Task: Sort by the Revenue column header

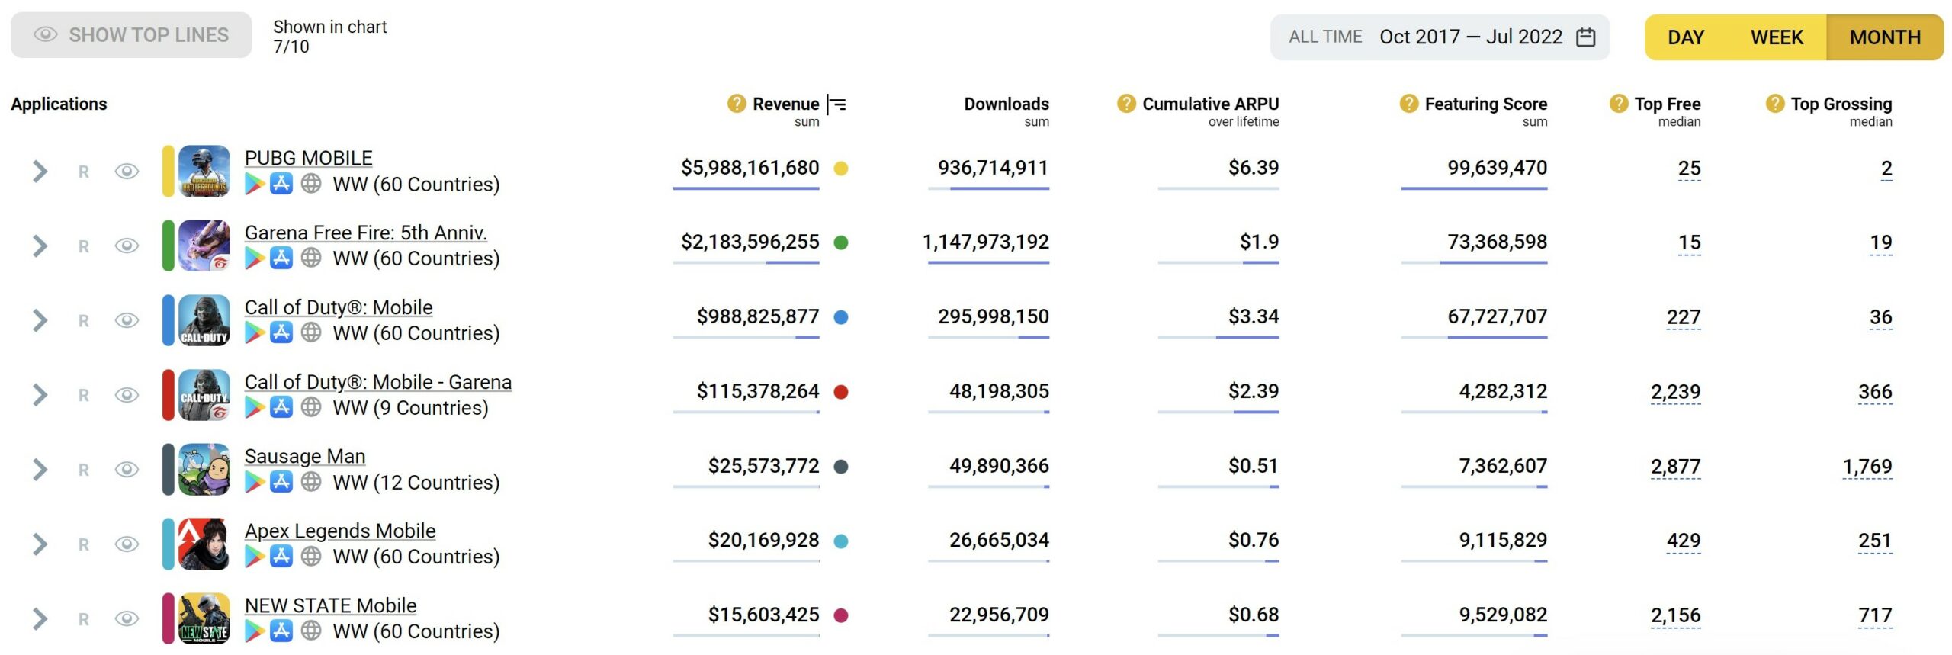Action: 785,104
